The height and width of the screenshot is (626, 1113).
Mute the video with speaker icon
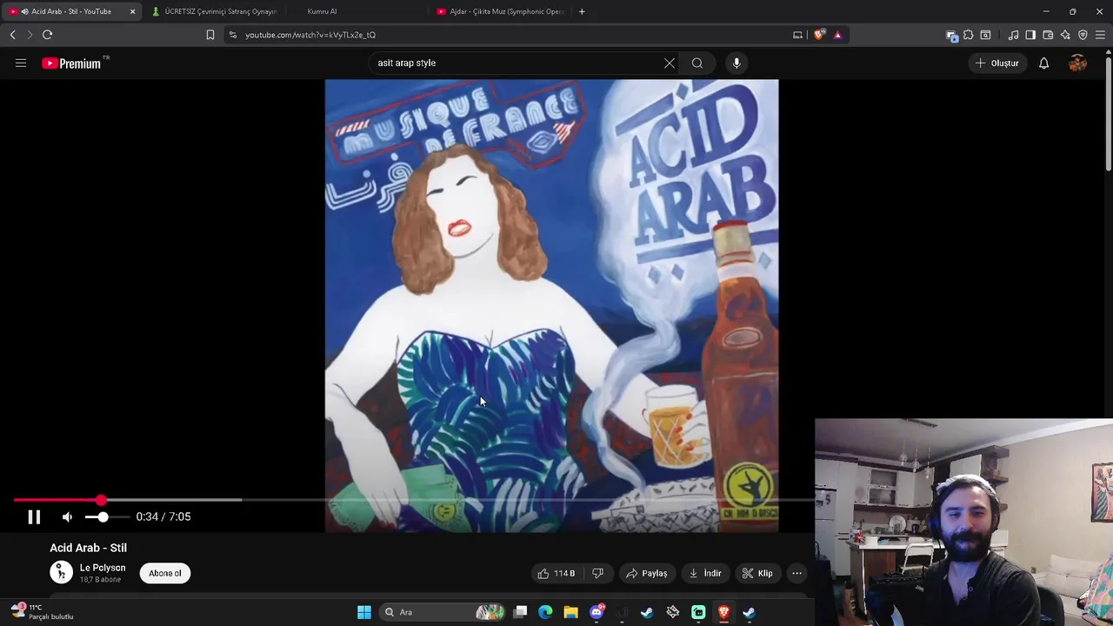point(67,516)
